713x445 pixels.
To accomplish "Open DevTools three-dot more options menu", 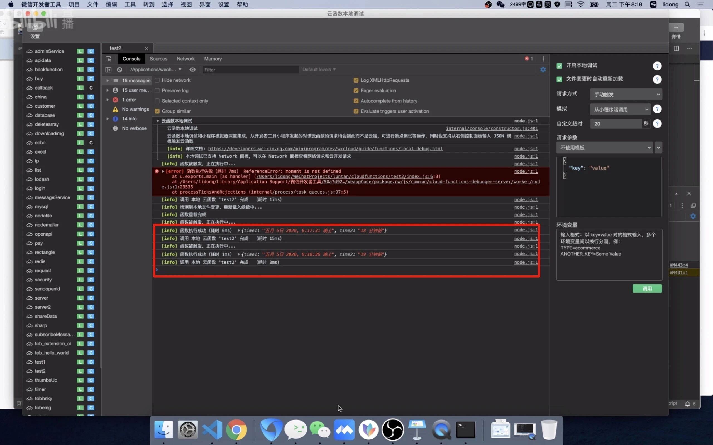I will pos(543,59).
